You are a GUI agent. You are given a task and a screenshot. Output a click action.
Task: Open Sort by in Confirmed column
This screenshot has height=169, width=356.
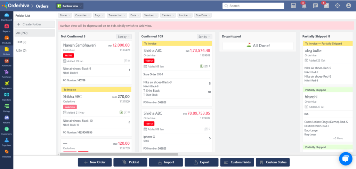204,37
